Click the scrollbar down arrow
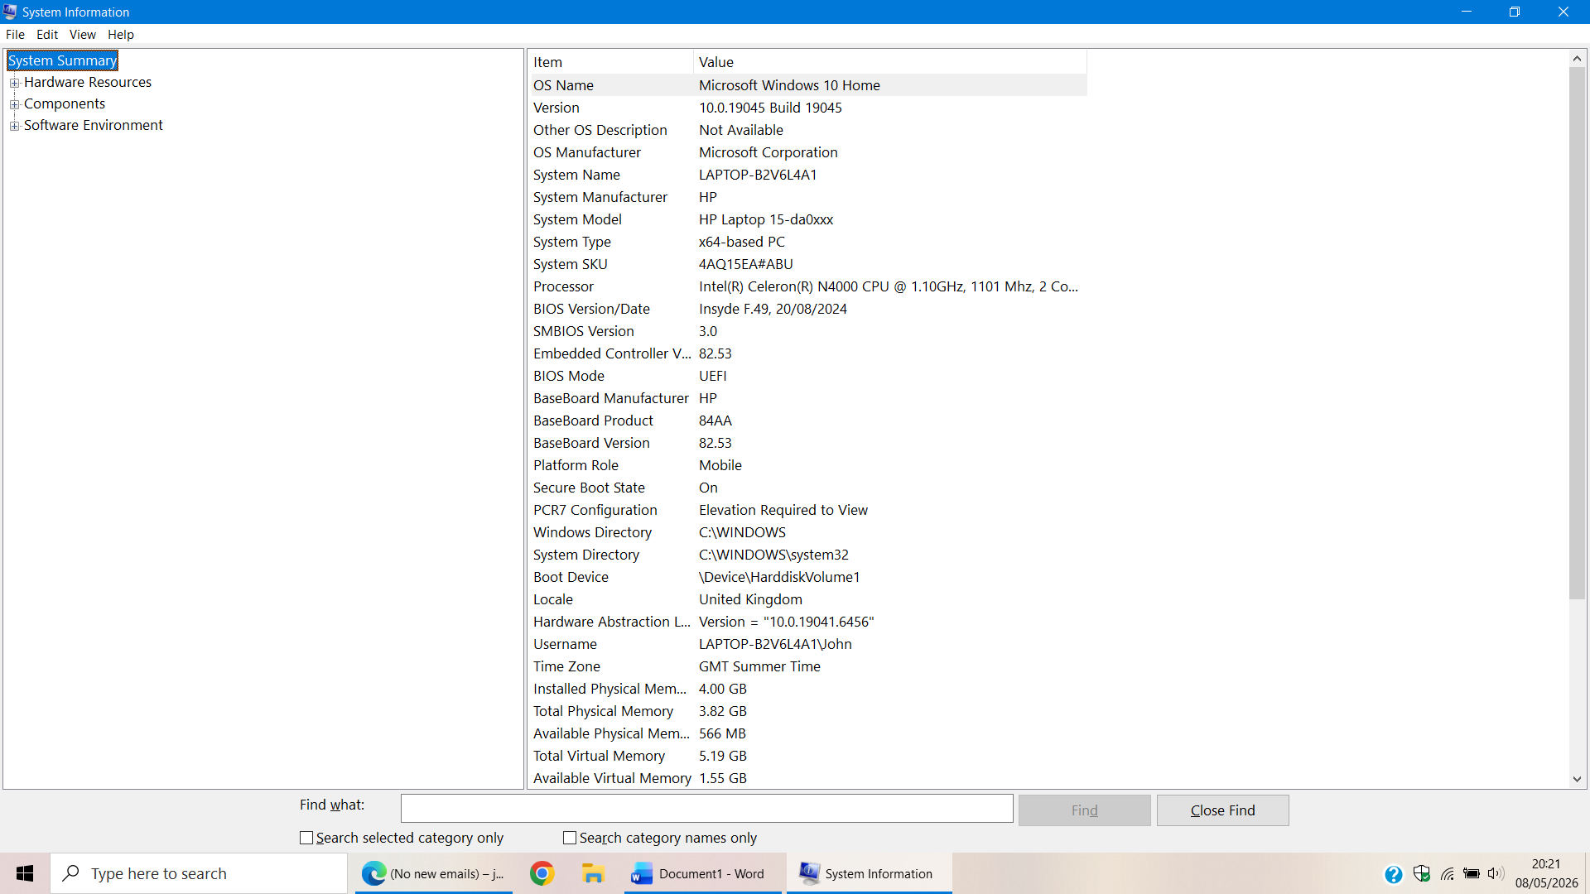The width and height of the screenshot is (1590, 894). [1577, 779]
